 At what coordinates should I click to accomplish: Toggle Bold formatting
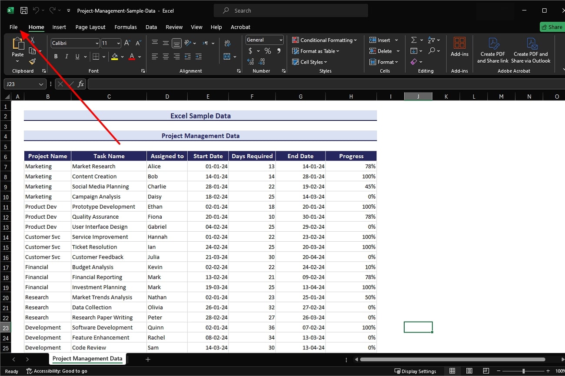(56, 57)
